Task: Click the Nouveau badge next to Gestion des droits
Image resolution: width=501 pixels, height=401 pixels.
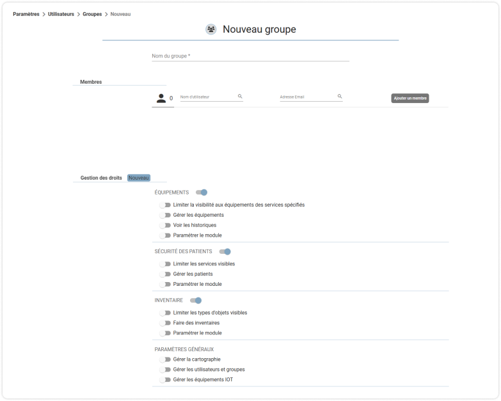Action: (139, 178)
